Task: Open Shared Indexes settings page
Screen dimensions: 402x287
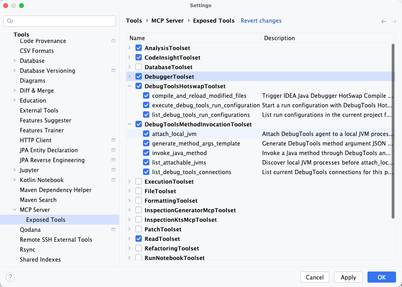Action: coord(40,260)
